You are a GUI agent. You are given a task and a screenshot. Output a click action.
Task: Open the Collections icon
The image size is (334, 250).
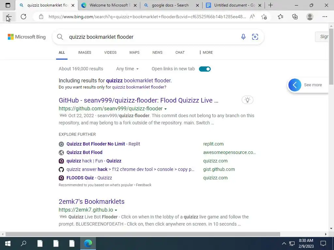click(295, 17)
